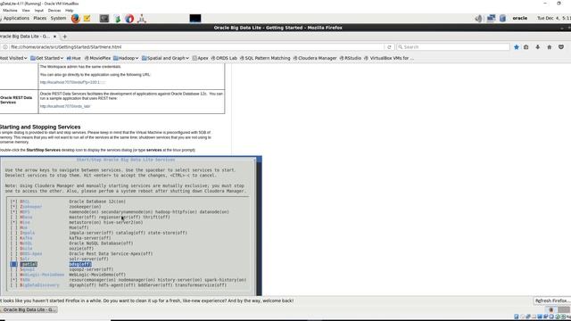Click the 'Starting and Stopping Services' heading

(40, 127)
